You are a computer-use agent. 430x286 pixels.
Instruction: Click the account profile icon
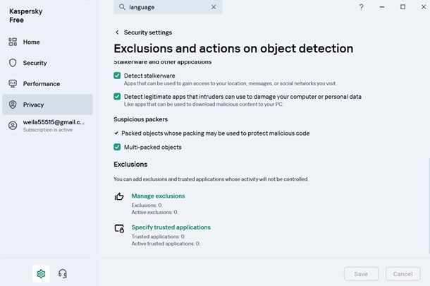coord(13,125)
